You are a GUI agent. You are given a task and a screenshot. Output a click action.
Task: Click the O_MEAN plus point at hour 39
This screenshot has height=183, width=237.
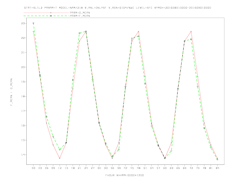click(119, 143)
